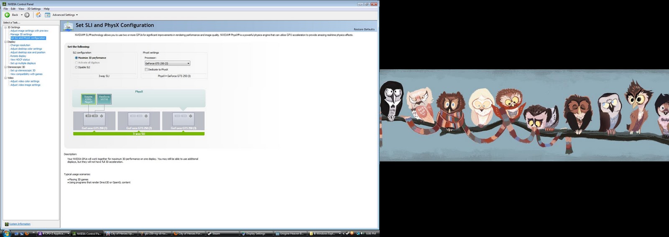Open the 3D Settings menu
Viewport: 669px width, 237px height.
[34, 9]
